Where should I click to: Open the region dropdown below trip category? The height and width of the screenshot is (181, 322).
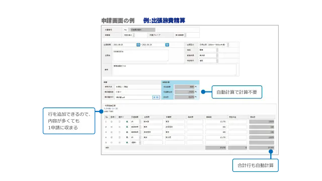[208, 50]
